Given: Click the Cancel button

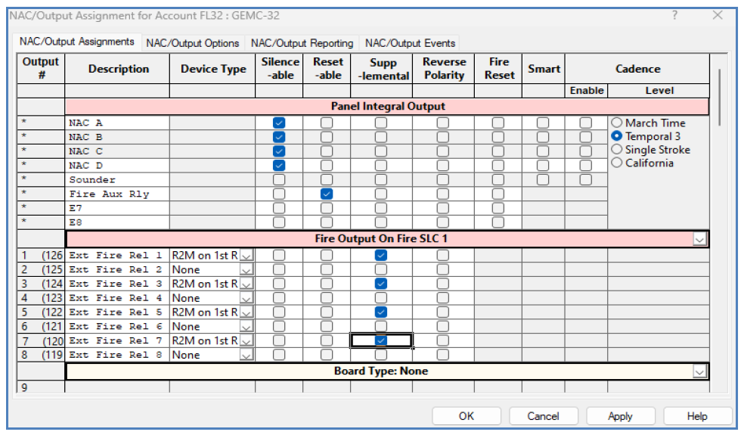Looking at the screenshot, I should tap(544, 417).
